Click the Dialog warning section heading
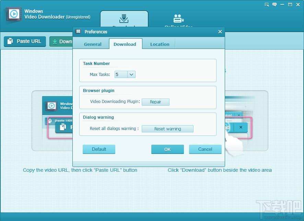This screenshot has height=221, width=304. pos(98,117)
